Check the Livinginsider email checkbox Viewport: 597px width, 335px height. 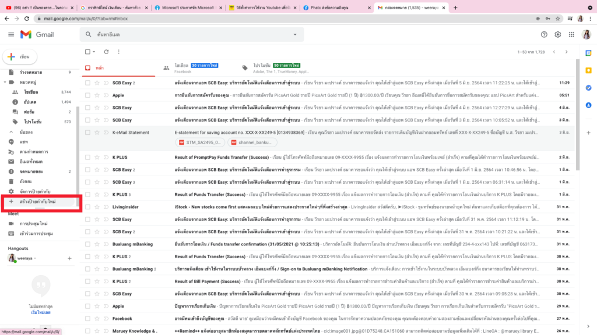pos(87,207)
